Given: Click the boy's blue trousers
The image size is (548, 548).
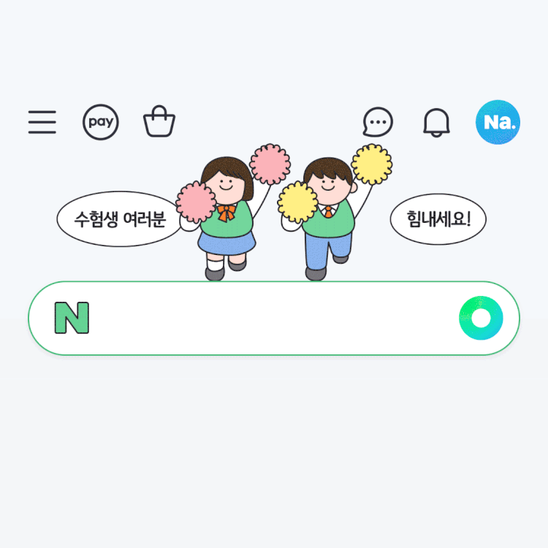Looking at the screenshot, I should [327, 250].
